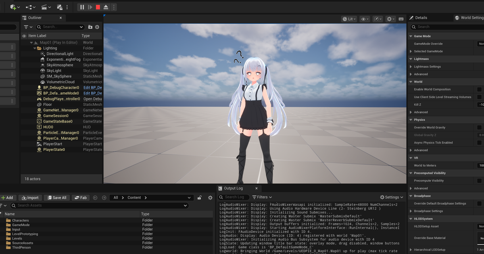Toggle Async Physics Tick Enabled checkbox
The height and width of the screenshot is (254, 484).
pyautogui.click(x=480, y=143)
